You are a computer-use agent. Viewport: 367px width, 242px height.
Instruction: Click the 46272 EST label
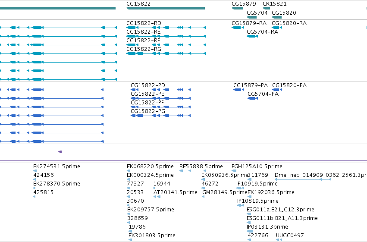210,184
